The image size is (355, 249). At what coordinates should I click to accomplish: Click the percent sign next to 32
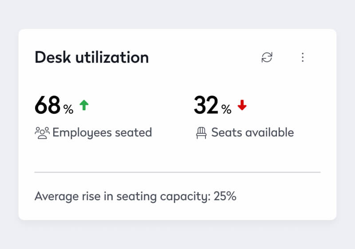click(x=226, y=109)
